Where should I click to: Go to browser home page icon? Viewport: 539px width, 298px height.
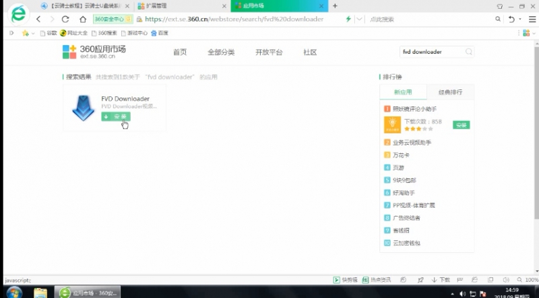(82, 20)
